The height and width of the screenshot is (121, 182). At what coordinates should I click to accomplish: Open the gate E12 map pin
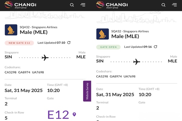click(74, 115)
